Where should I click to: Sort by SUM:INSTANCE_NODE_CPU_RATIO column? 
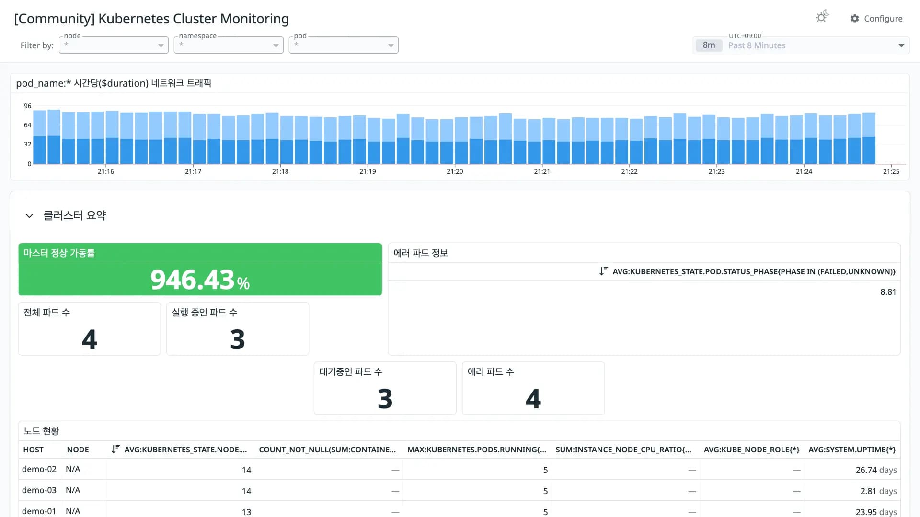[x=623, y=450]
